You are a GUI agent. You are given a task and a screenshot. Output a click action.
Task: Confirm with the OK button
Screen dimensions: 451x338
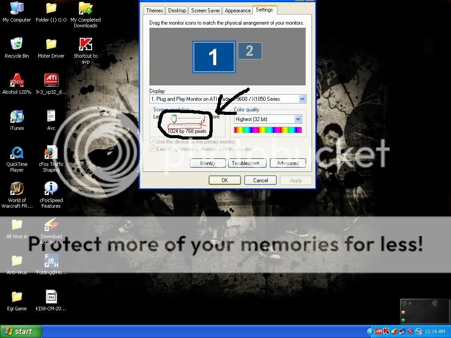(225, 180)
